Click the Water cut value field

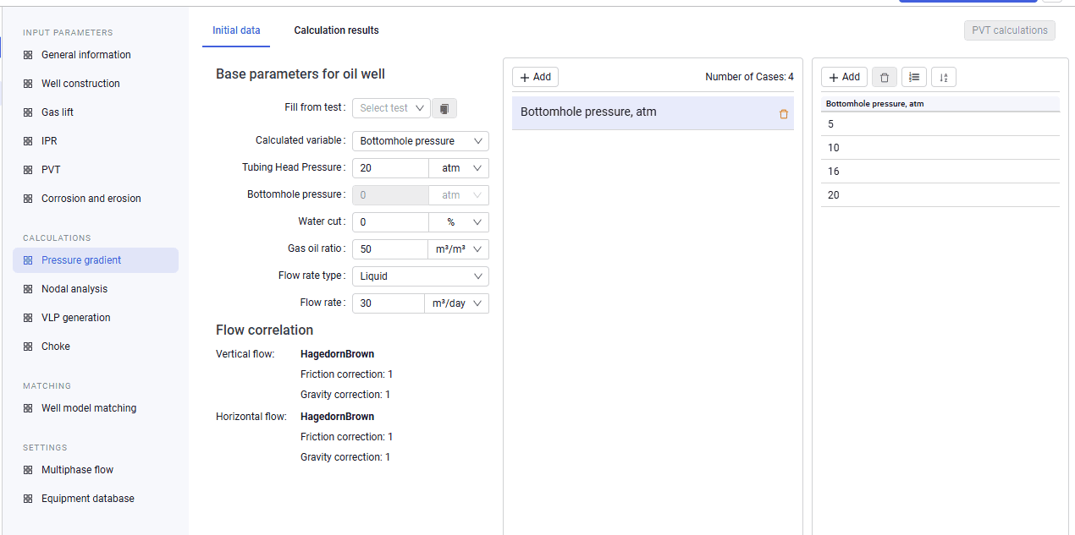(x=390, y=222)
